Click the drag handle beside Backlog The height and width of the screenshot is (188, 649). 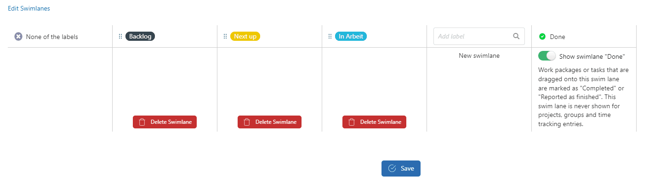(x=120, y=36)
